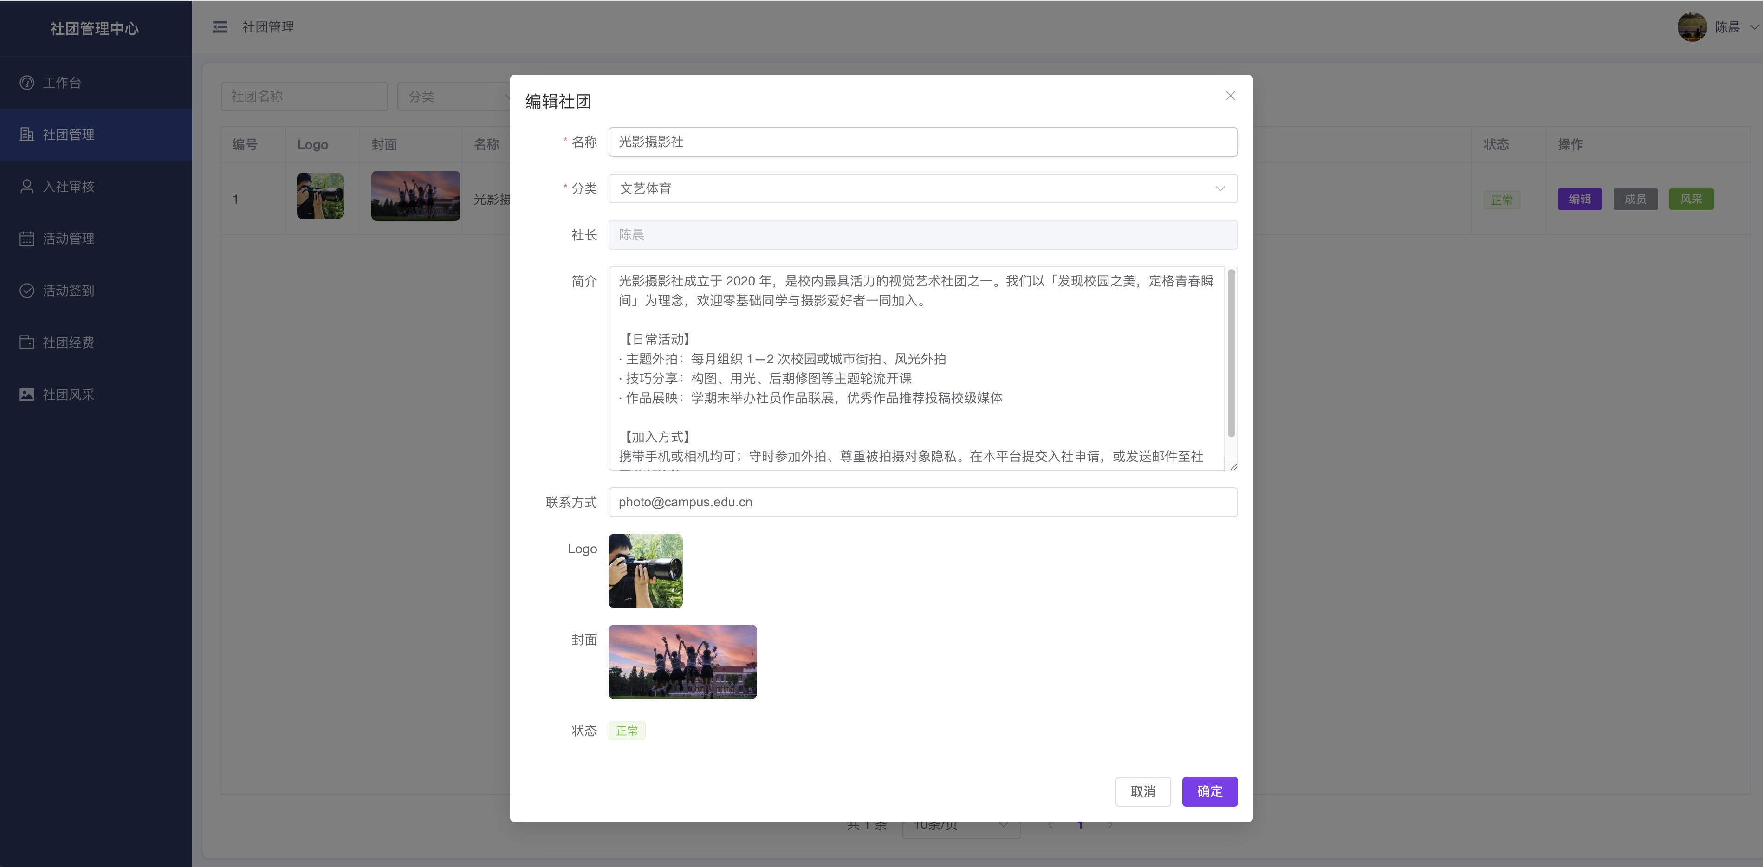
Task: Open the 分类 dropdown showing 文艺体育
Action: pyautogui.click(x=922, y=188)
